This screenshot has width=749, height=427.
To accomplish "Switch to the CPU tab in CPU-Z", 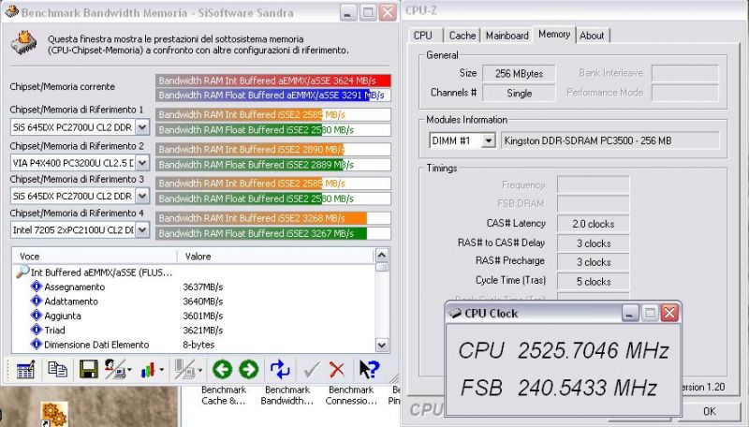I will click(x=423, y=36).
